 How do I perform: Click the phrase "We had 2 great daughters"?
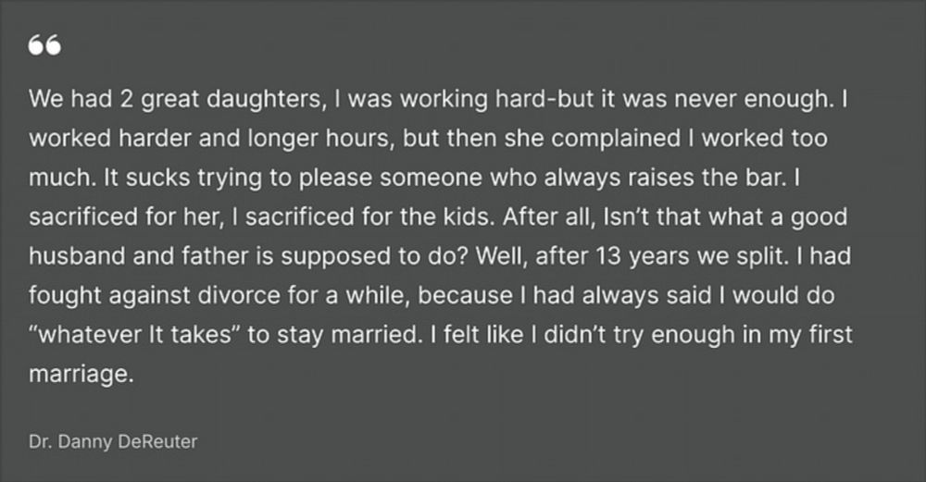point(176,99)
